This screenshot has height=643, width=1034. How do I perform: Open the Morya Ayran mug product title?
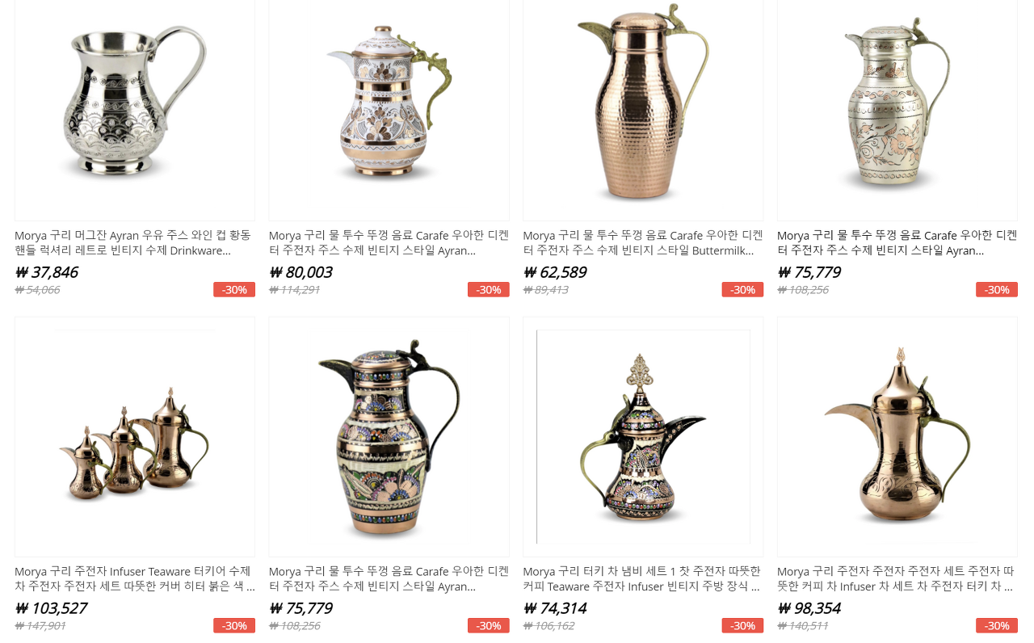tap(134, 243)
